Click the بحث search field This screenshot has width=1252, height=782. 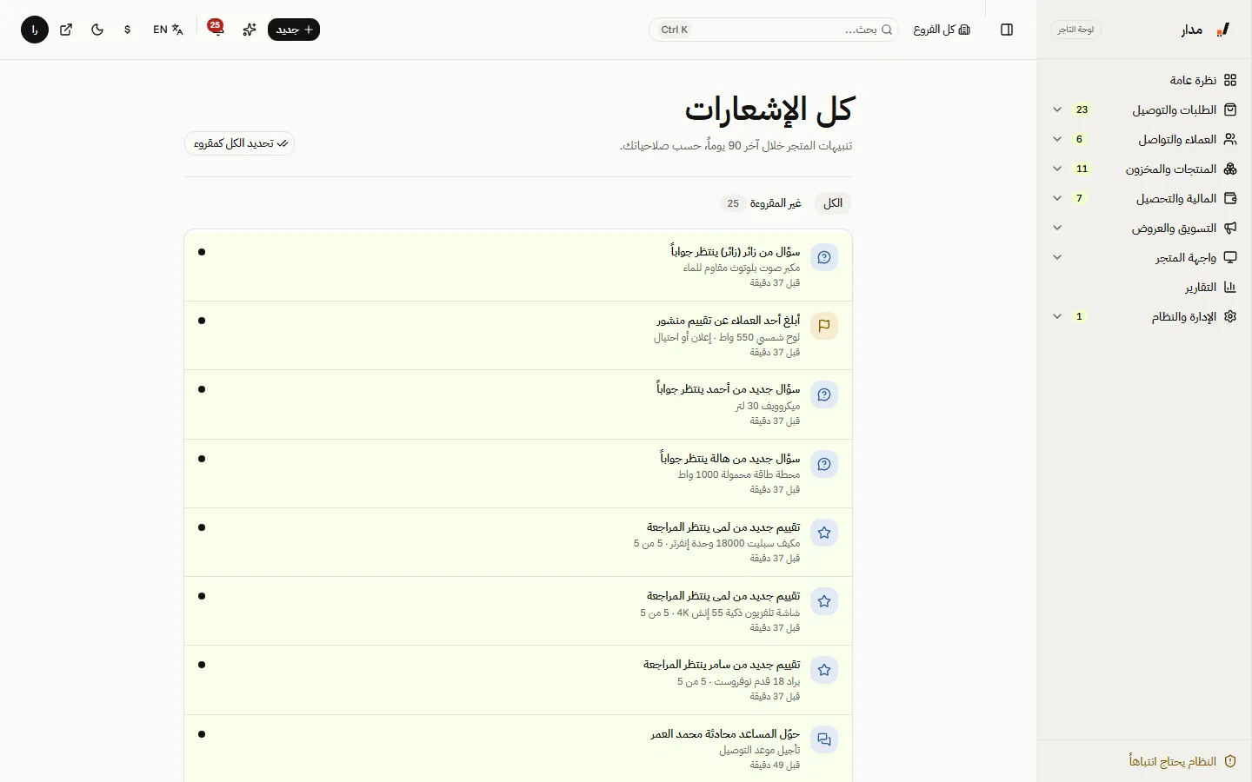point(774,30)
